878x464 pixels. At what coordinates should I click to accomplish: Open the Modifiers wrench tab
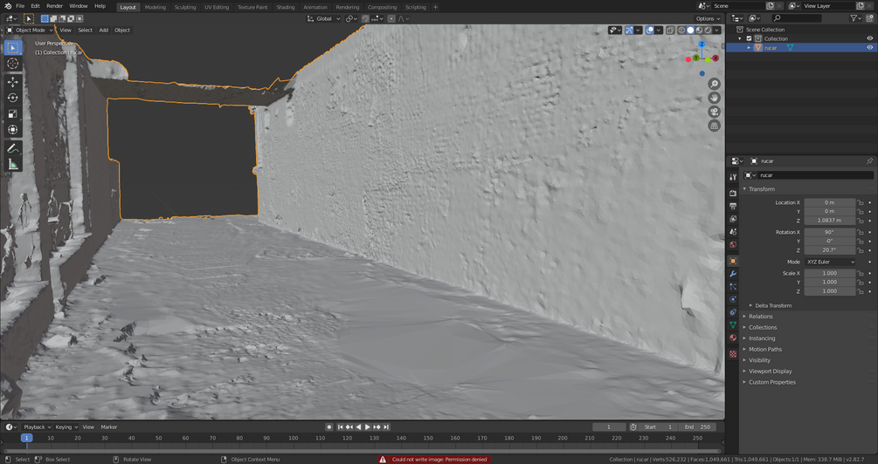(x=733, y=274)
